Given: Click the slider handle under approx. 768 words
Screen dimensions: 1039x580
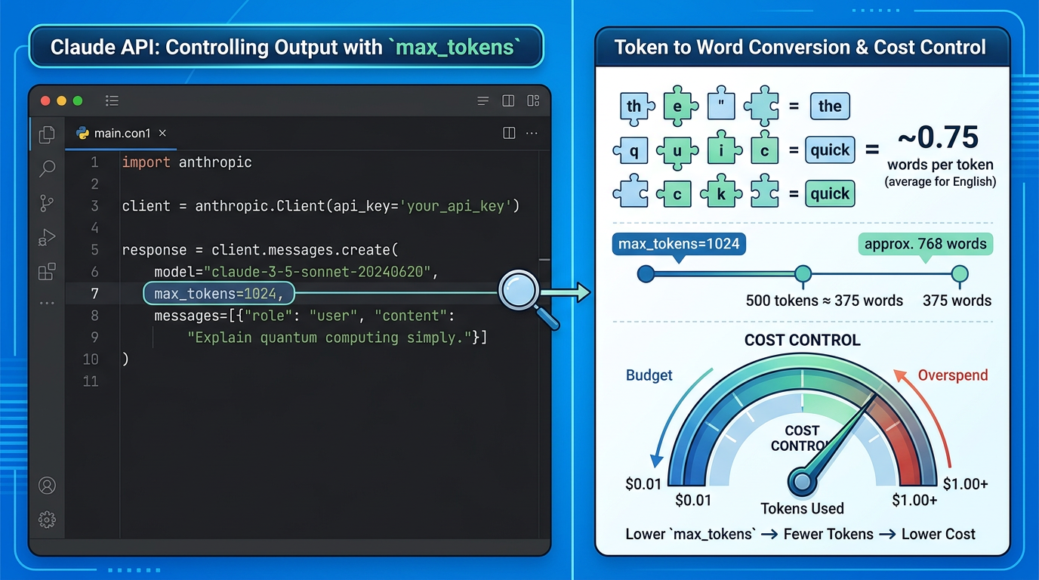Looking at the screenshot, I should [x=959, y=273].
